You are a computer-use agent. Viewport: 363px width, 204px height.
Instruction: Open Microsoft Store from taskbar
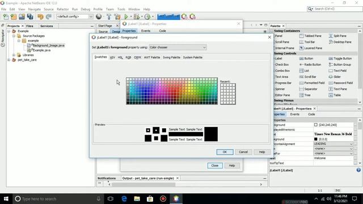150,199
